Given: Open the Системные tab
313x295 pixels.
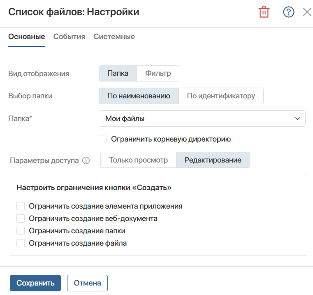Looking at the screenshot, I should pos(114,37).
